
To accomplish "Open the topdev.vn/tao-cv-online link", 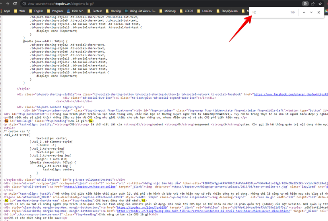I will 90,187.
